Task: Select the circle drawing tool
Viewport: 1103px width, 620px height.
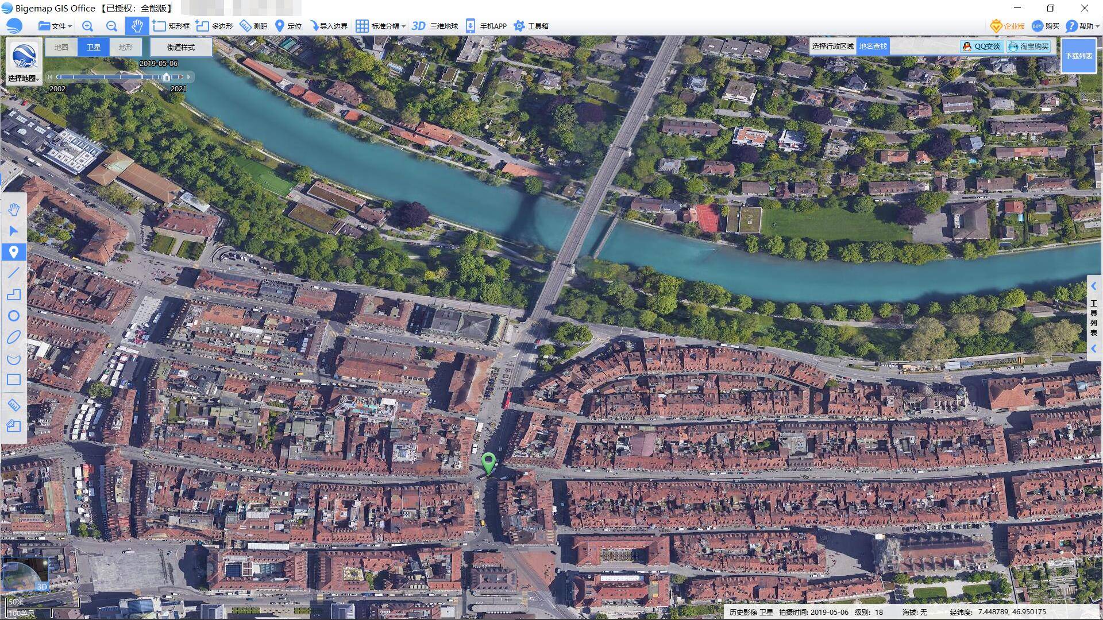Action: pyautogui.click(x=14, y=316)
